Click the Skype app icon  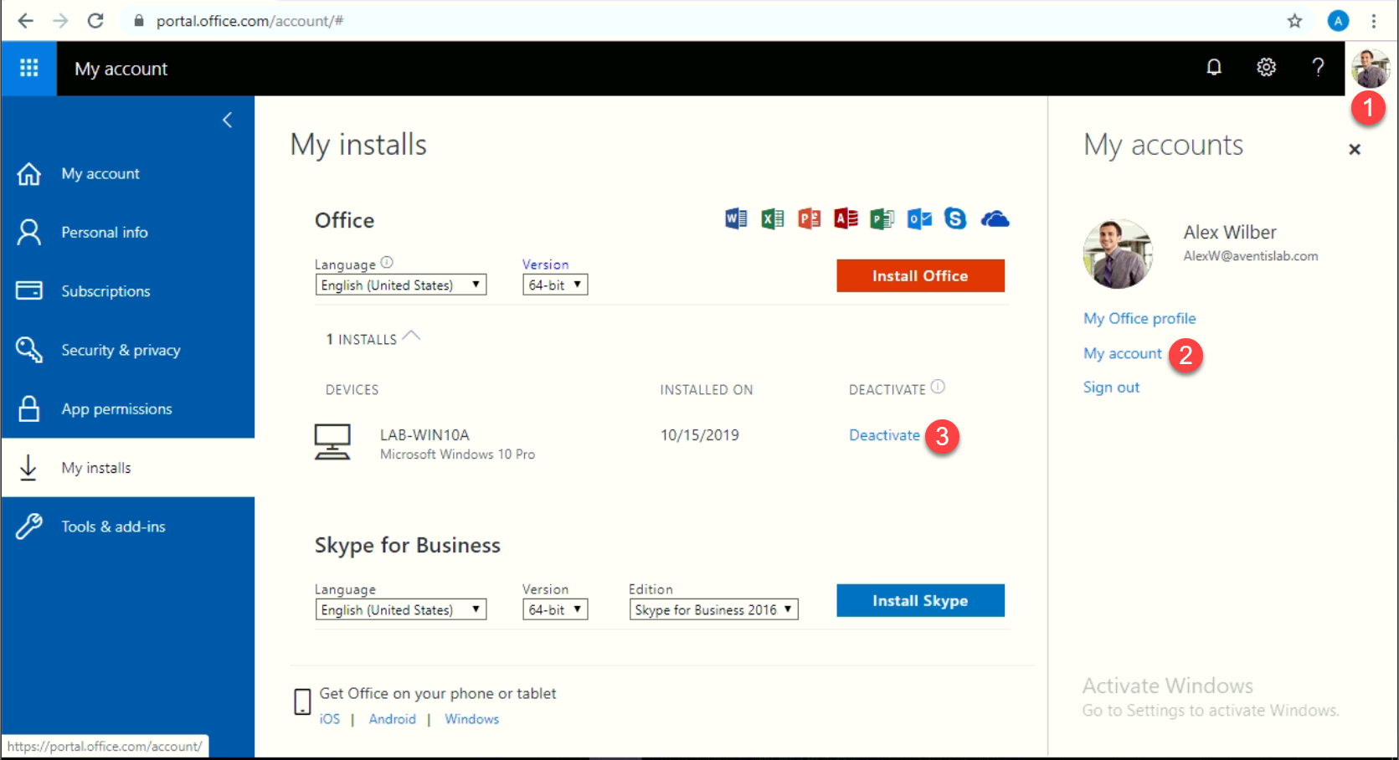tap(955, 219)
